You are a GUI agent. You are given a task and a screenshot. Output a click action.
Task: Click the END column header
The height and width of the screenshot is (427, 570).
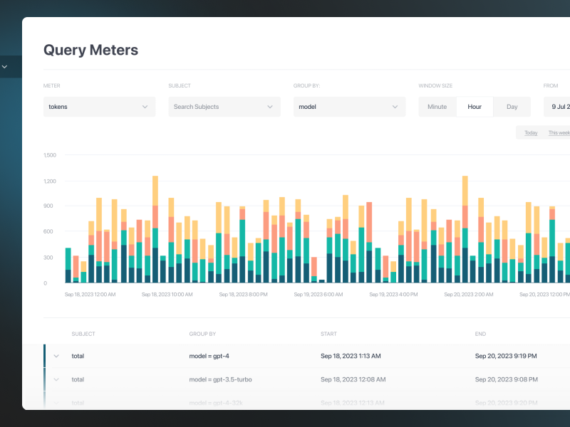point(480,334)
